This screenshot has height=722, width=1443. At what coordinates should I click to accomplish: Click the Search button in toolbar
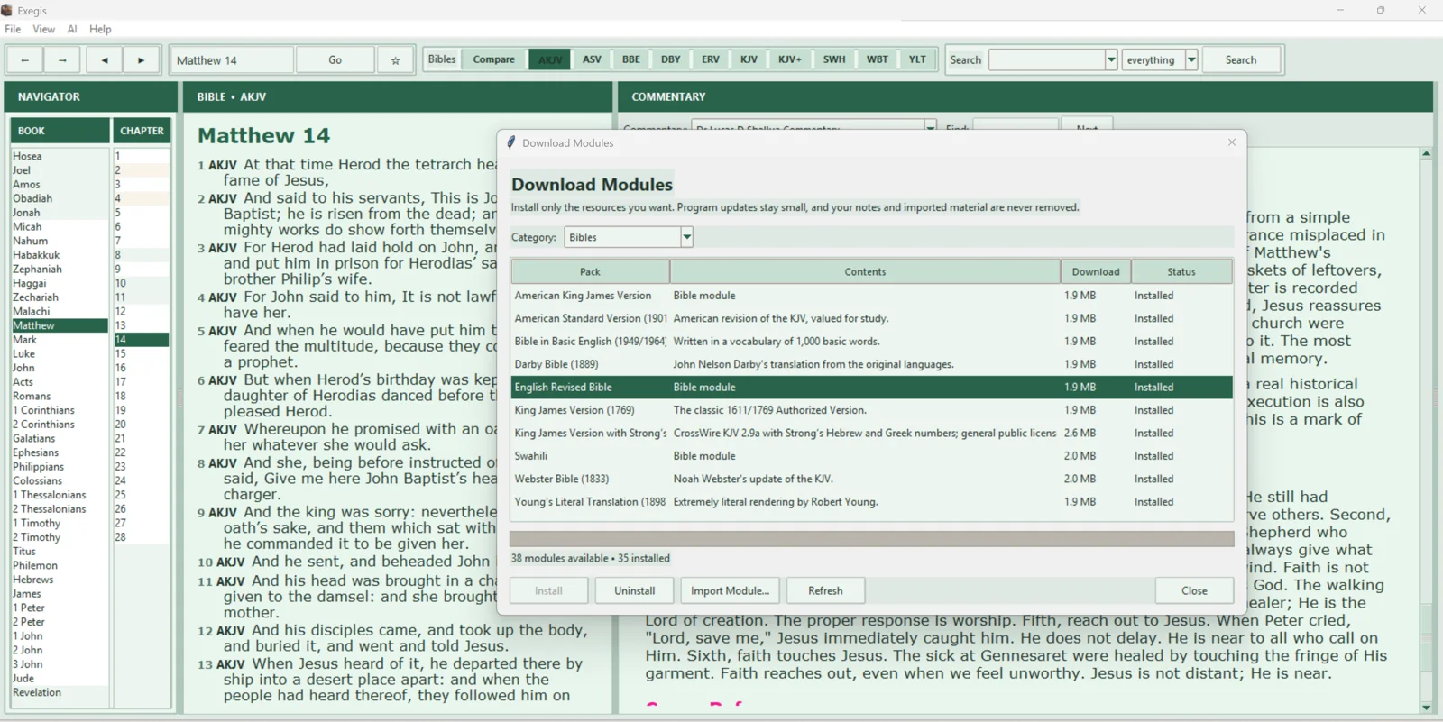(x=1241, y=60)
